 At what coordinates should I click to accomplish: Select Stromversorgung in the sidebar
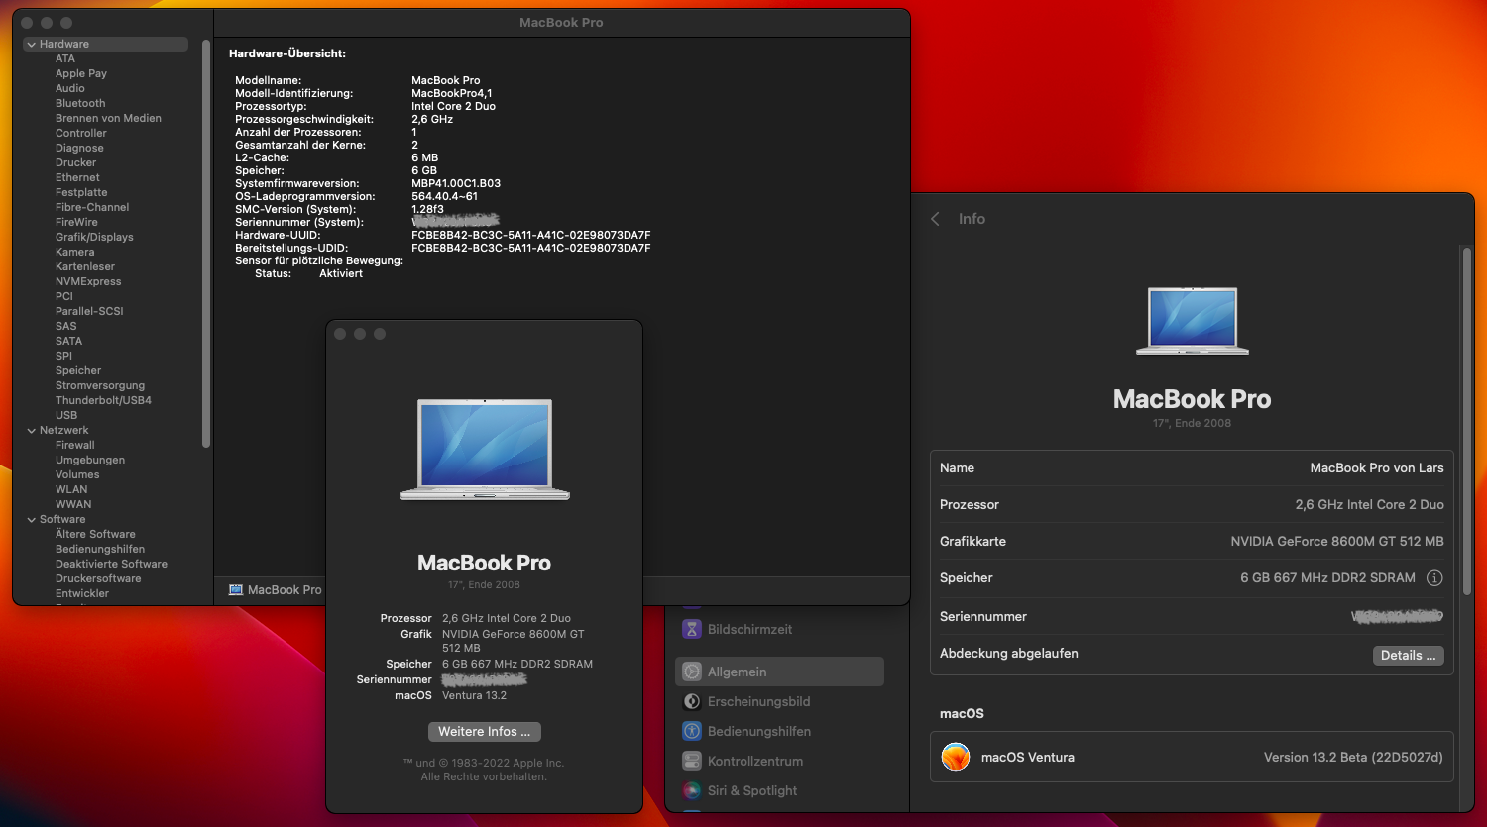coord(100,385)
